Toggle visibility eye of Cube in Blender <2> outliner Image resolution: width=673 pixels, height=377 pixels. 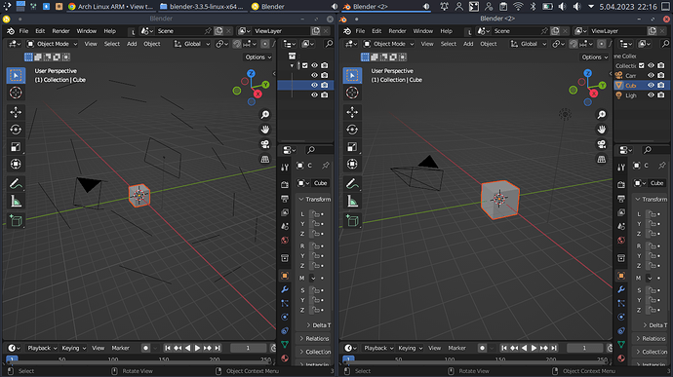(x=652, y=86)
